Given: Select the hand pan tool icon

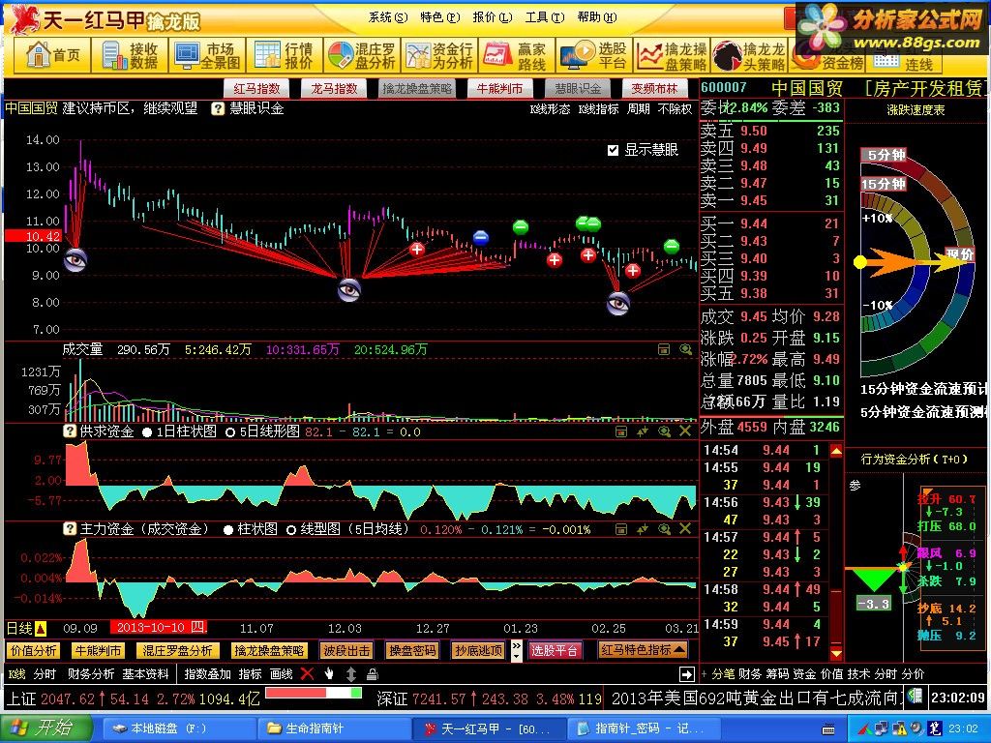Looking at the screenshot, I should [x=329, y=673].
